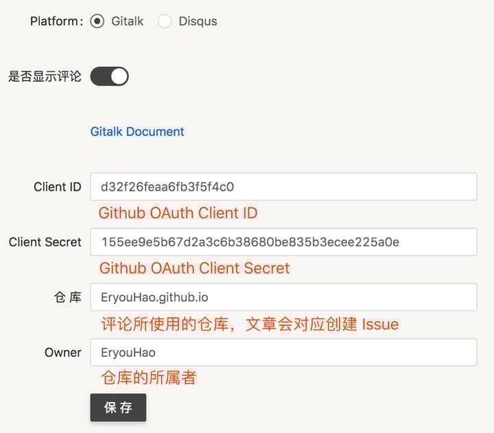Click the 评论所使用的仓库 hint text
Image resolution: width=494 pixels, height=433 pixels.
coord(250,325)
